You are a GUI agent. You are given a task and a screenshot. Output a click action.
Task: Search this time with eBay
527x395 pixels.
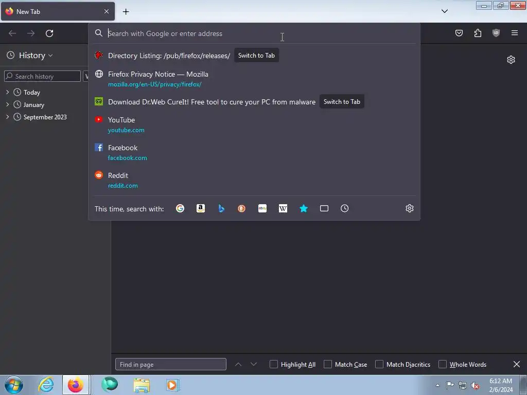[262, 208]
